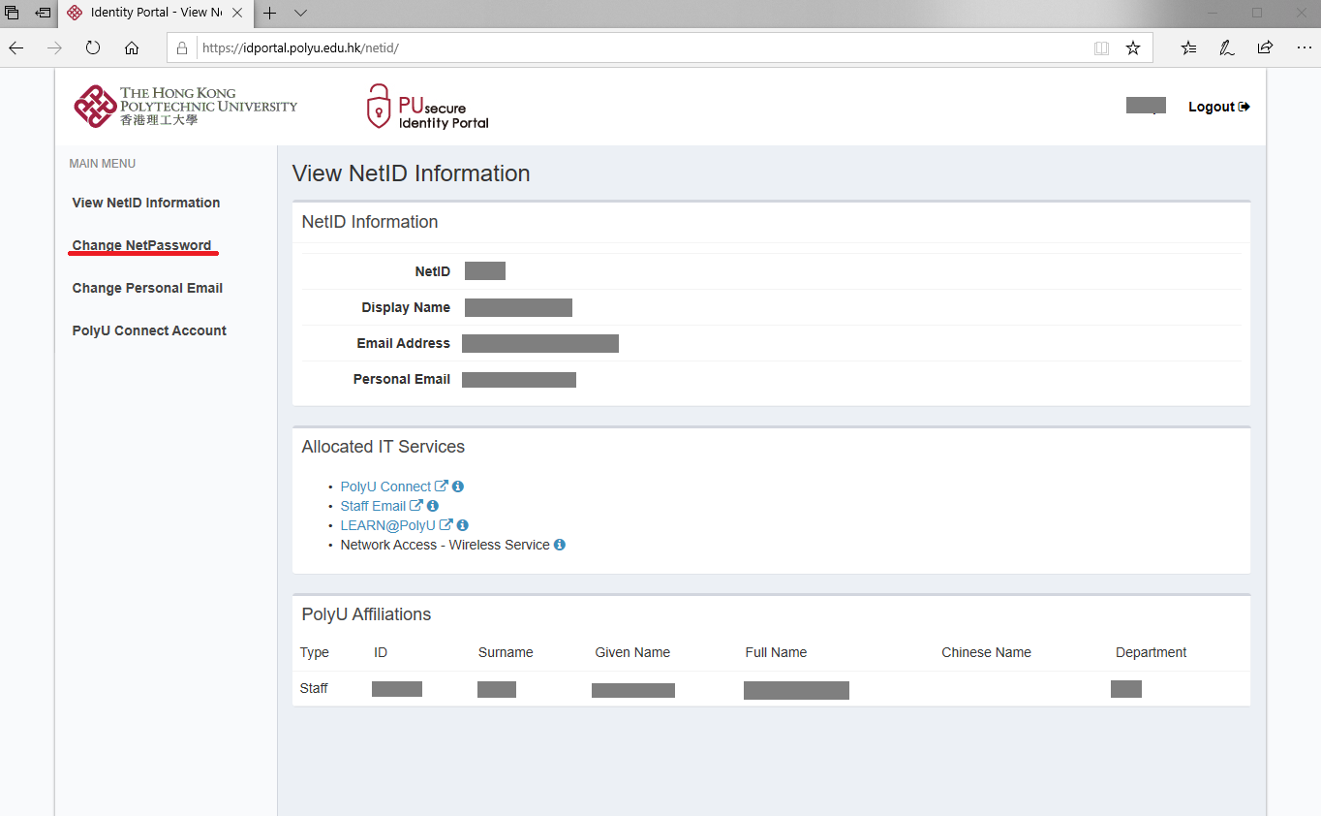Click info icon beside Network Access Wireless Service
The width and height of the screenshot is (1321, 816).
[560, 545]
